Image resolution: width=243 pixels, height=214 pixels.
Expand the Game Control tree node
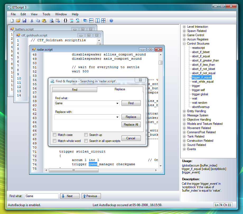[184, 35]
